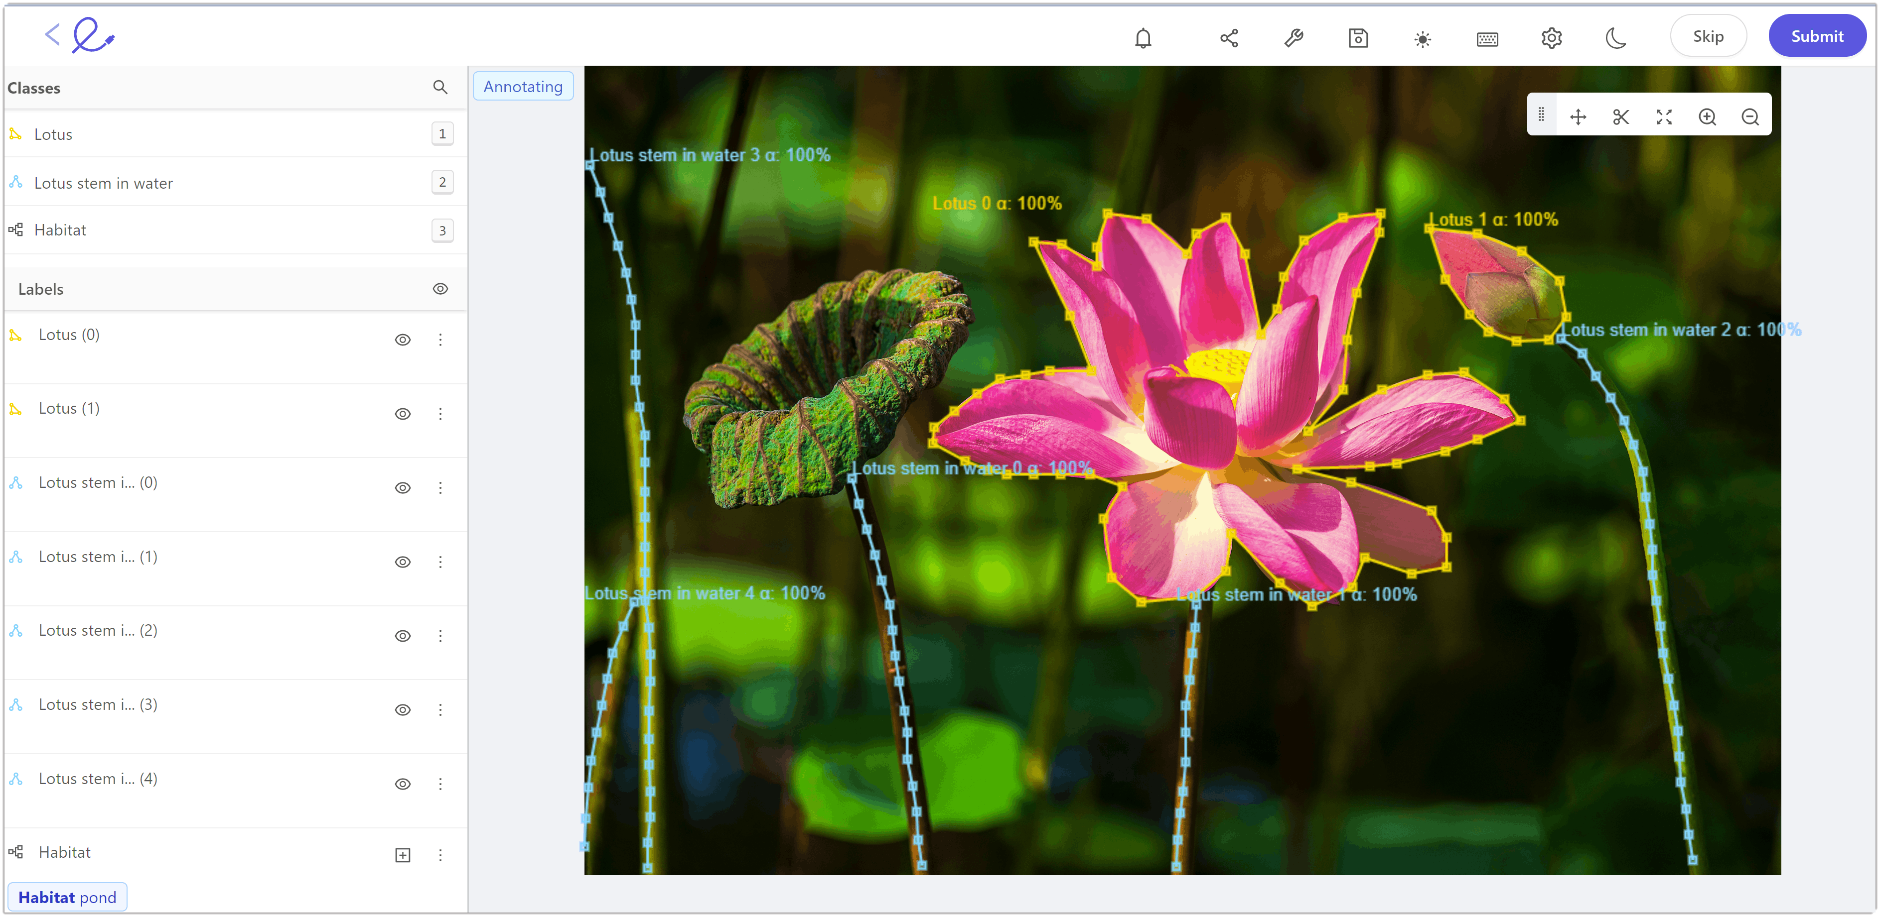Screen dimensions: 1880x917
Task: Click the Annotating mode tab
Action: (523, 86)
